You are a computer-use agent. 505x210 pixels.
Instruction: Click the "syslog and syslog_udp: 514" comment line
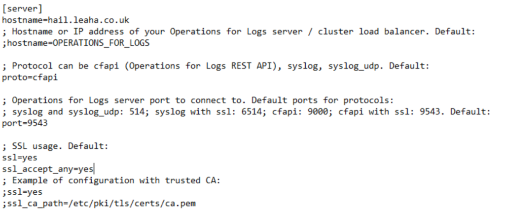pyautogui.click(x=247, y=112)
